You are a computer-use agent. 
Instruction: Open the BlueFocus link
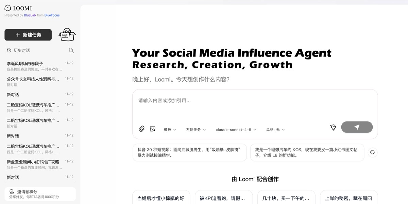pyautogui.click(x=52, y=15)
